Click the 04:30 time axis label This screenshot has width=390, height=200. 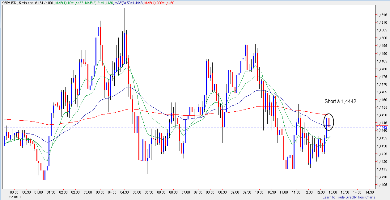click(x=125, y=192)
